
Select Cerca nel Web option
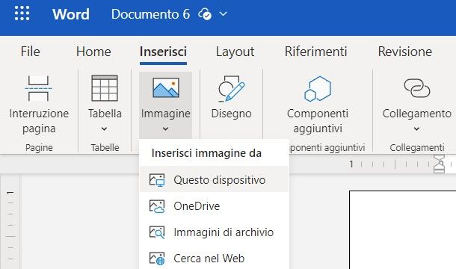[214, 259]
